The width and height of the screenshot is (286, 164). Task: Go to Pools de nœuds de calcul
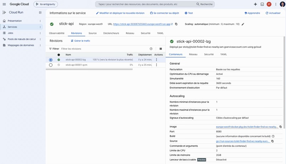coord(22,39)
